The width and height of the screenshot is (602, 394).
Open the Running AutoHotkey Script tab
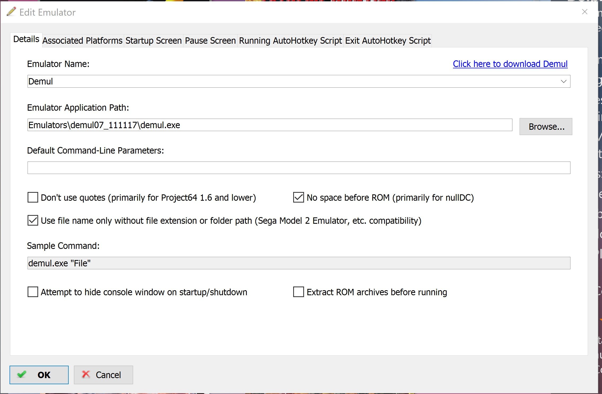coord(290,41)
